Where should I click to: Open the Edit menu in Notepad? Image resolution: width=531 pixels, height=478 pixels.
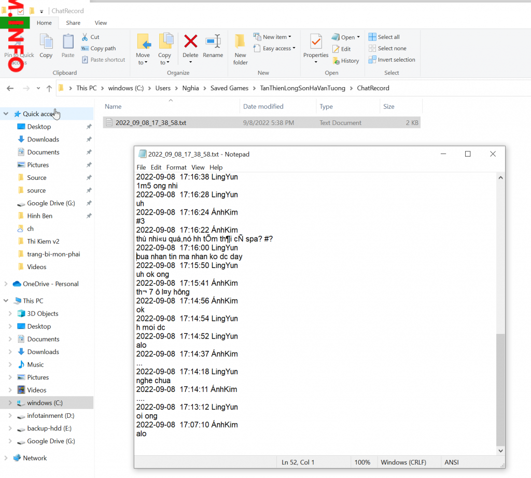click(x=156, y=167)
